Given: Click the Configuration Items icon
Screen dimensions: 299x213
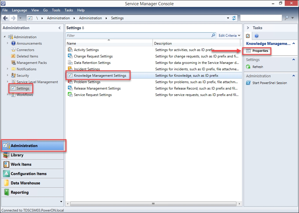Looking at the screenshot, I should click(x=6, y=174).
